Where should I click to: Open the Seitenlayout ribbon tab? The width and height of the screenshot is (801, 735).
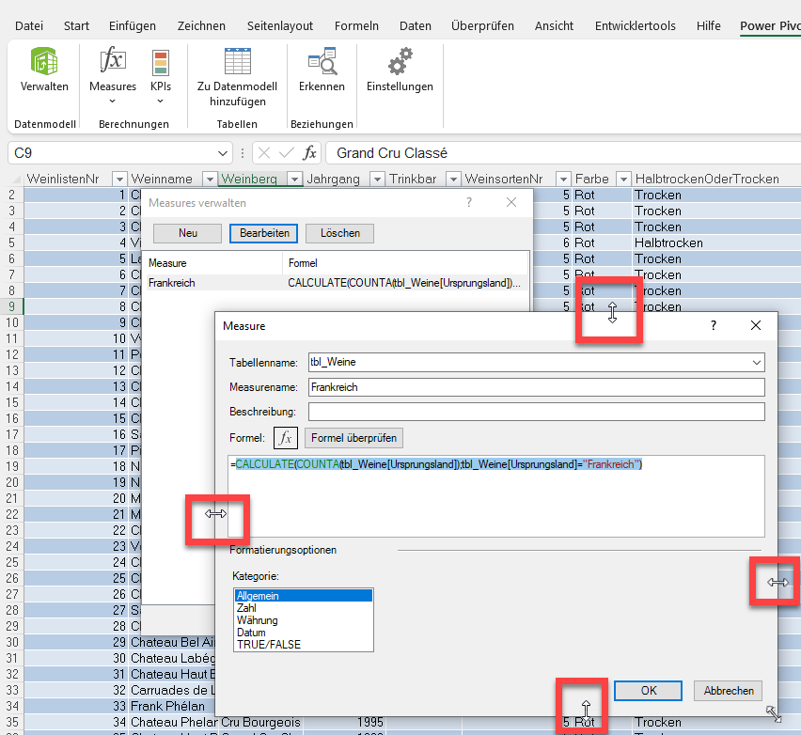[x=280, y=26]
